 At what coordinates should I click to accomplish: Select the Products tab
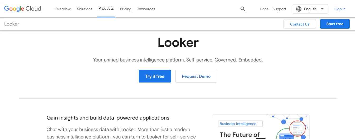pos(106,9)
